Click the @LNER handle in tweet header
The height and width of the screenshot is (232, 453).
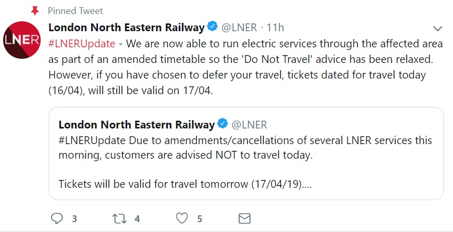tap(239, 28)
